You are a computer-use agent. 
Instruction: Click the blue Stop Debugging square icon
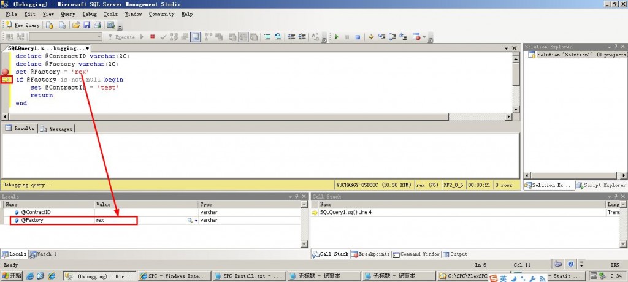358,37
